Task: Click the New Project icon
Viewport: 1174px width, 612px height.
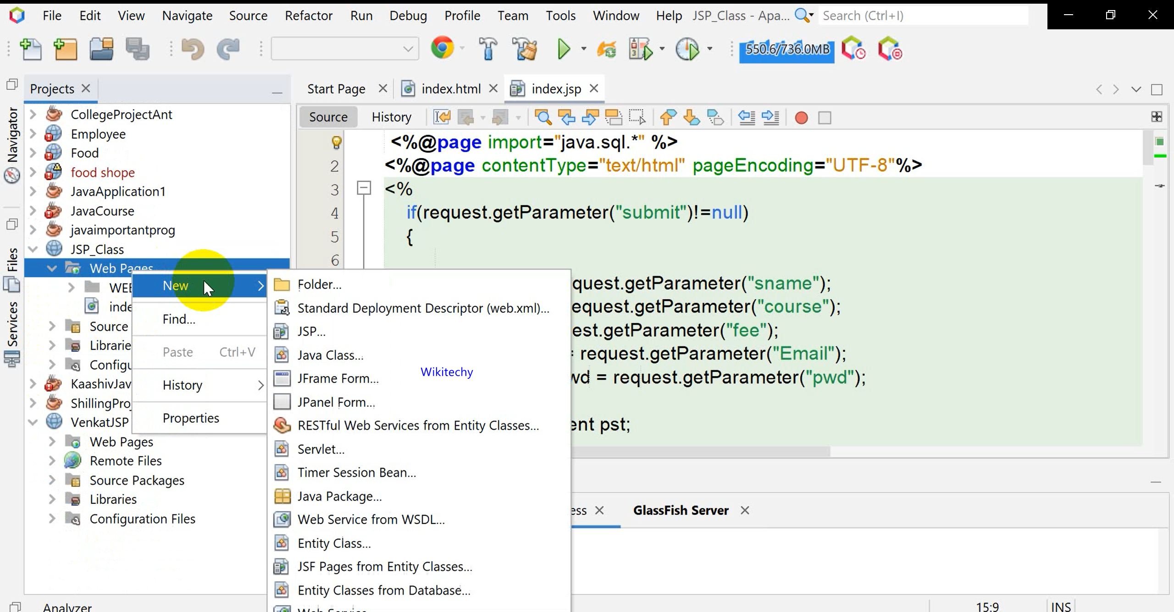Action: (65, 49)
